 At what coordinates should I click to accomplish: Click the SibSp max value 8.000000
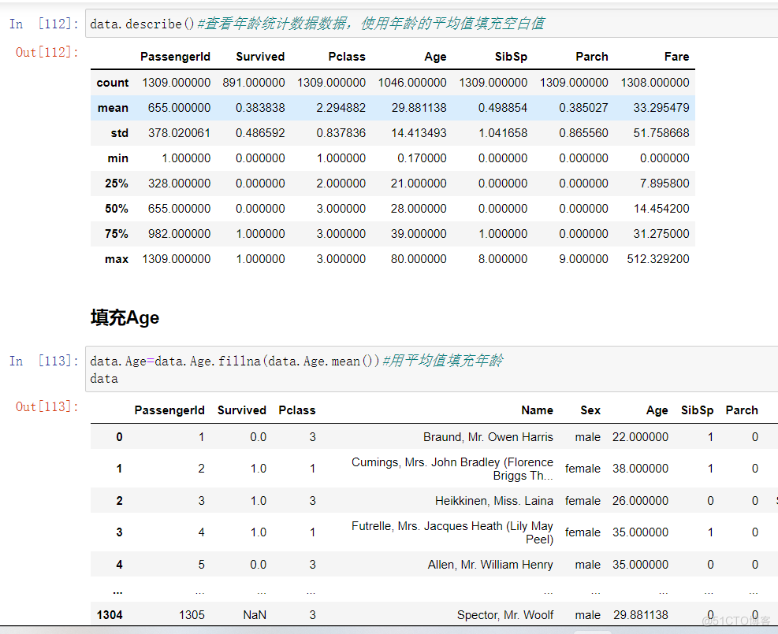tap(503, 259)
